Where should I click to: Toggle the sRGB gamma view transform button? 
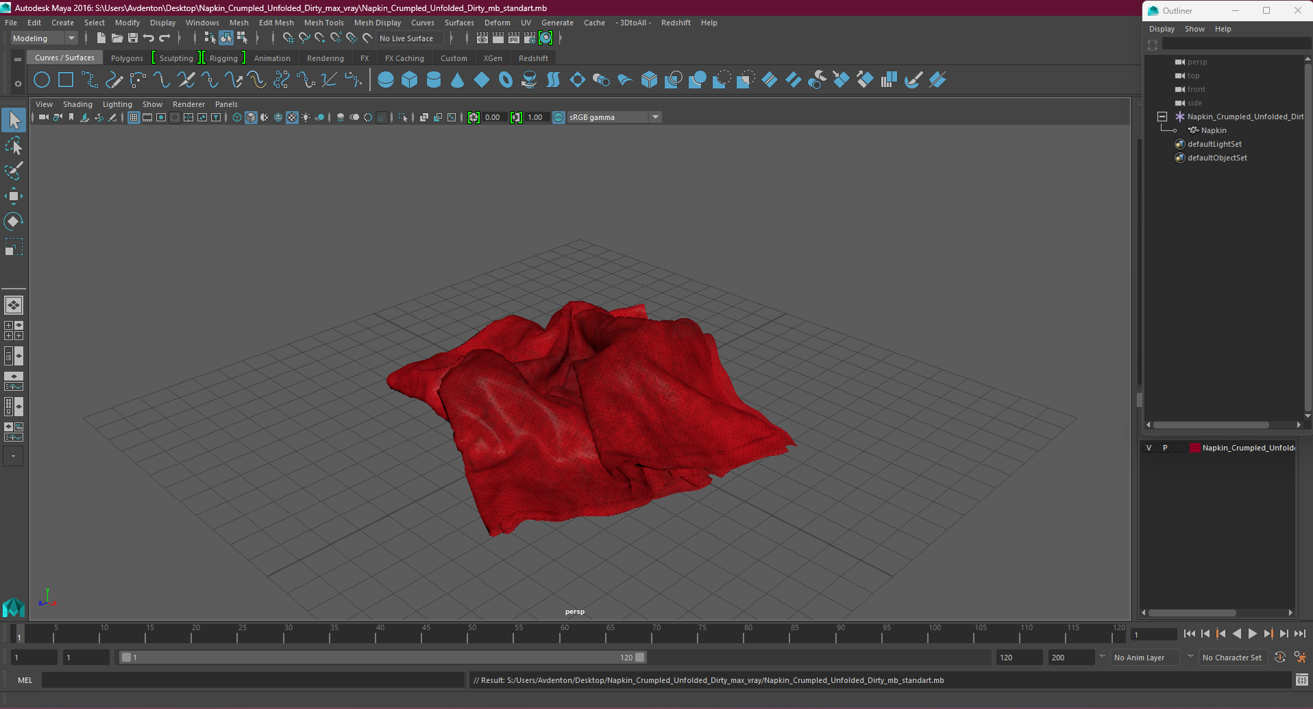coord(559,117)
